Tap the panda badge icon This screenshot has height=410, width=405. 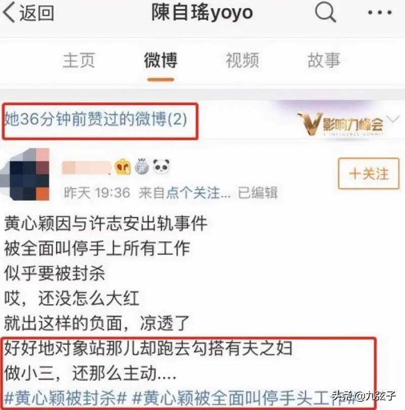click(x=161, y=167)
